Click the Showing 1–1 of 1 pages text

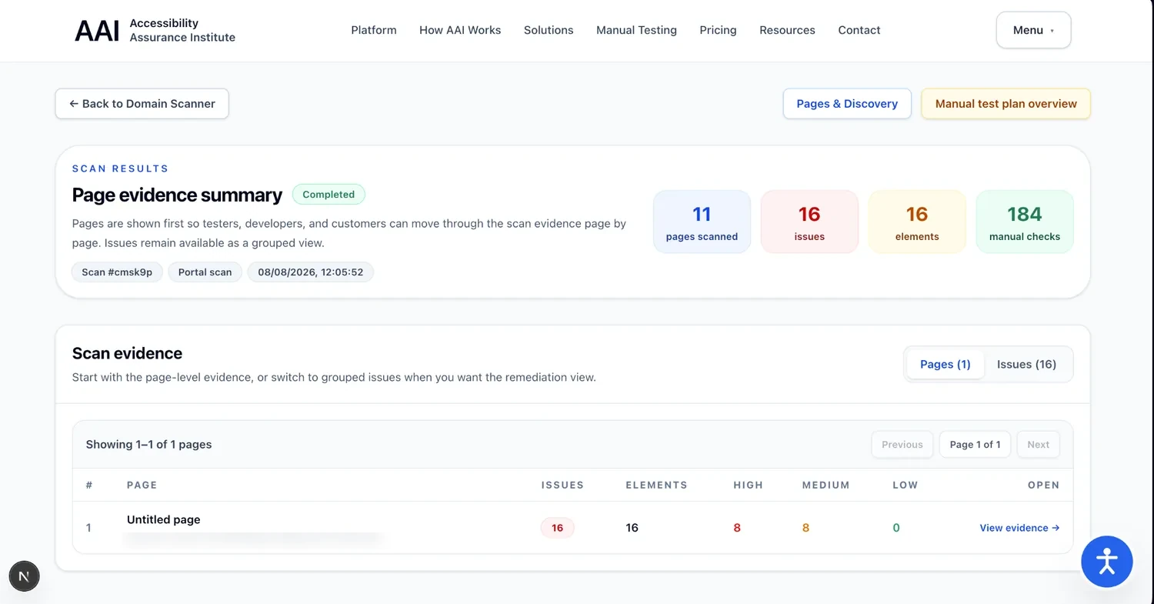pos(148,445)
